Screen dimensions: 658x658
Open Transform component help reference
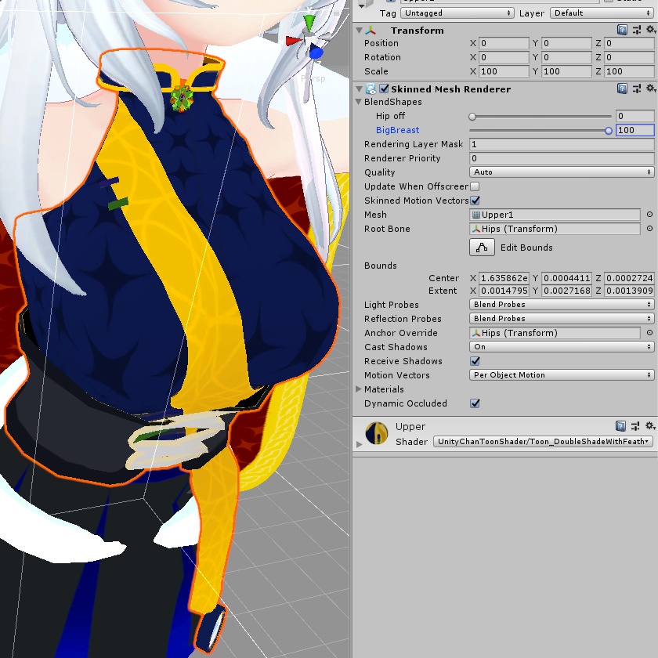coord(622,30)
